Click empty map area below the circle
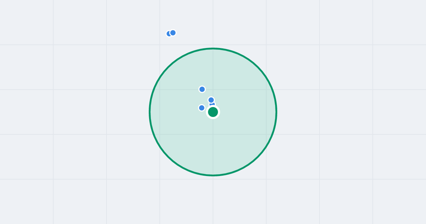This screenshot has width=426, height=224. 213,201
